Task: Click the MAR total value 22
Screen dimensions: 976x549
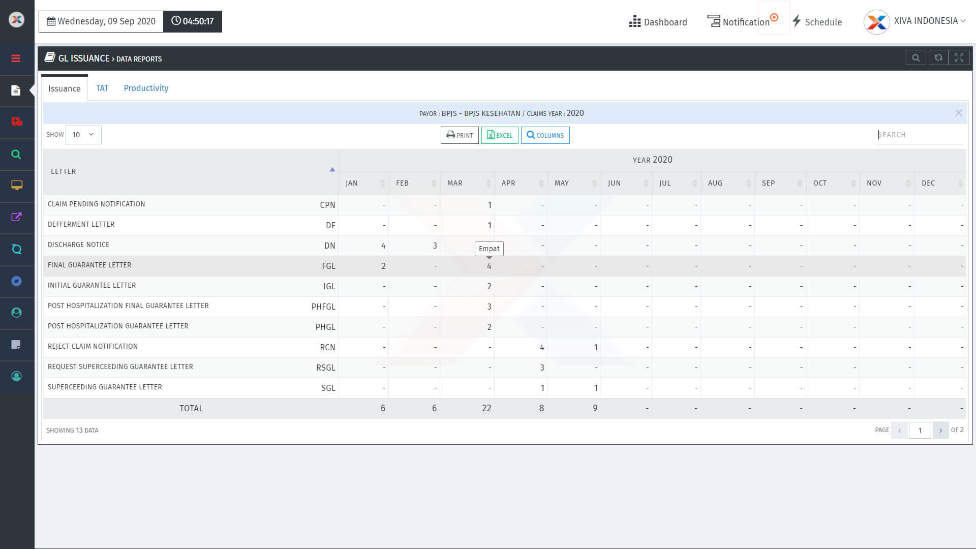Action: tap(486, 408)
